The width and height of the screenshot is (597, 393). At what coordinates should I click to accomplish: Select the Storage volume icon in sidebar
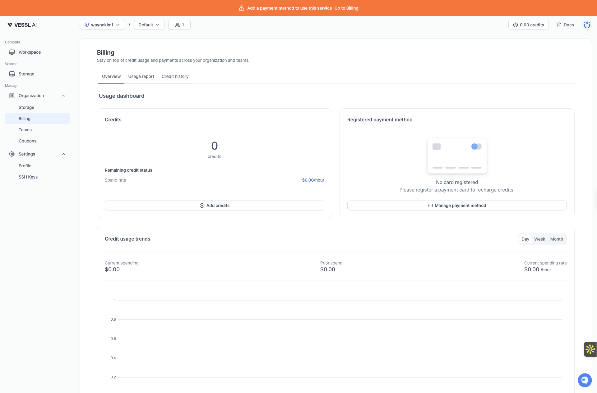[x=12, y=74]
